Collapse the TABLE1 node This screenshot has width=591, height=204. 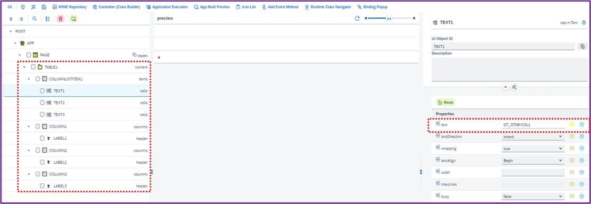pyautogui.click(x=24, y=67)
